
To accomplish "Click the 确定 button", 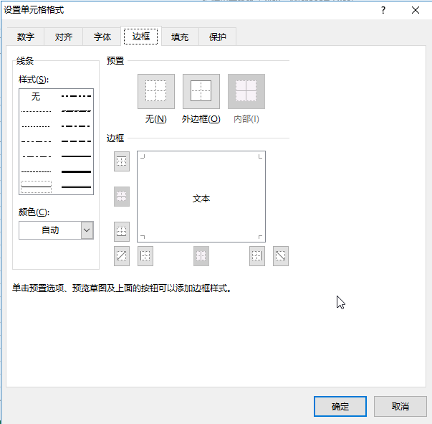I will pos(340,406).
